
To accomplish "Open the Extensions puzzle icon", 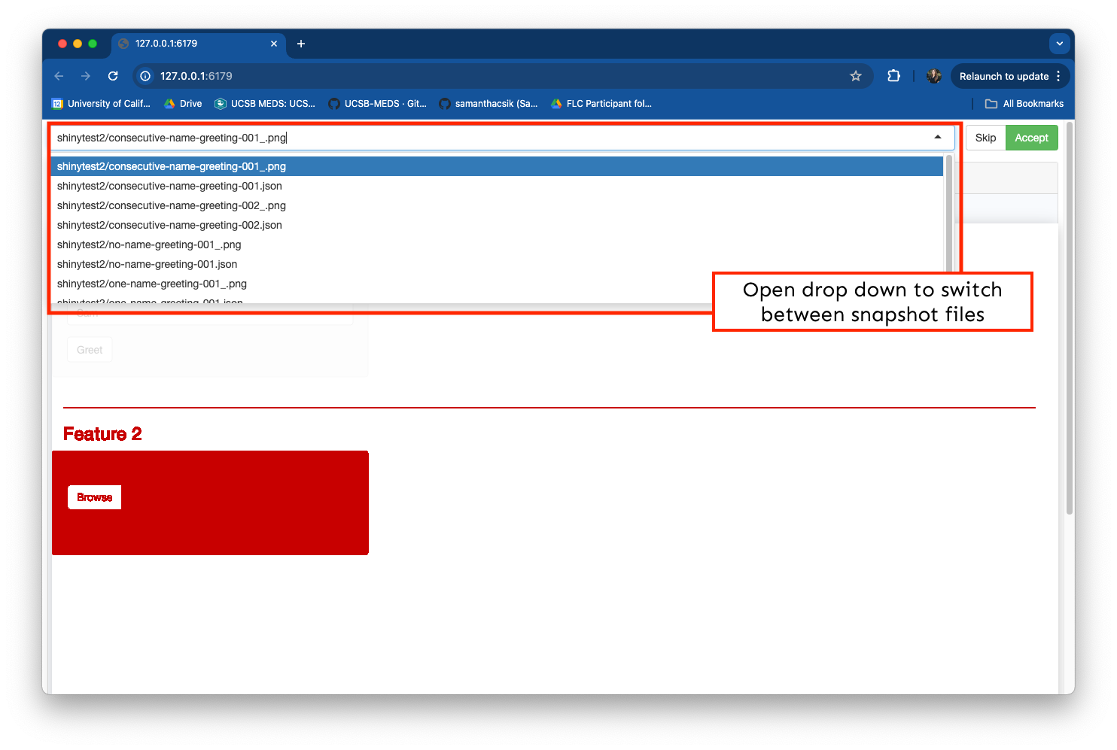I will coord(893,76).
